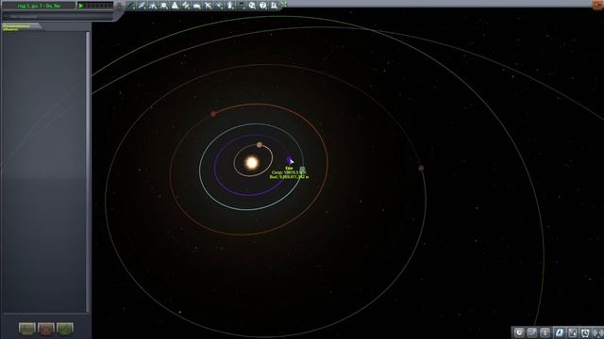Viewport: 604px width, 339px height.
Task: Click the orange exit button at the top right corner
Action: (x=597, y=4)
